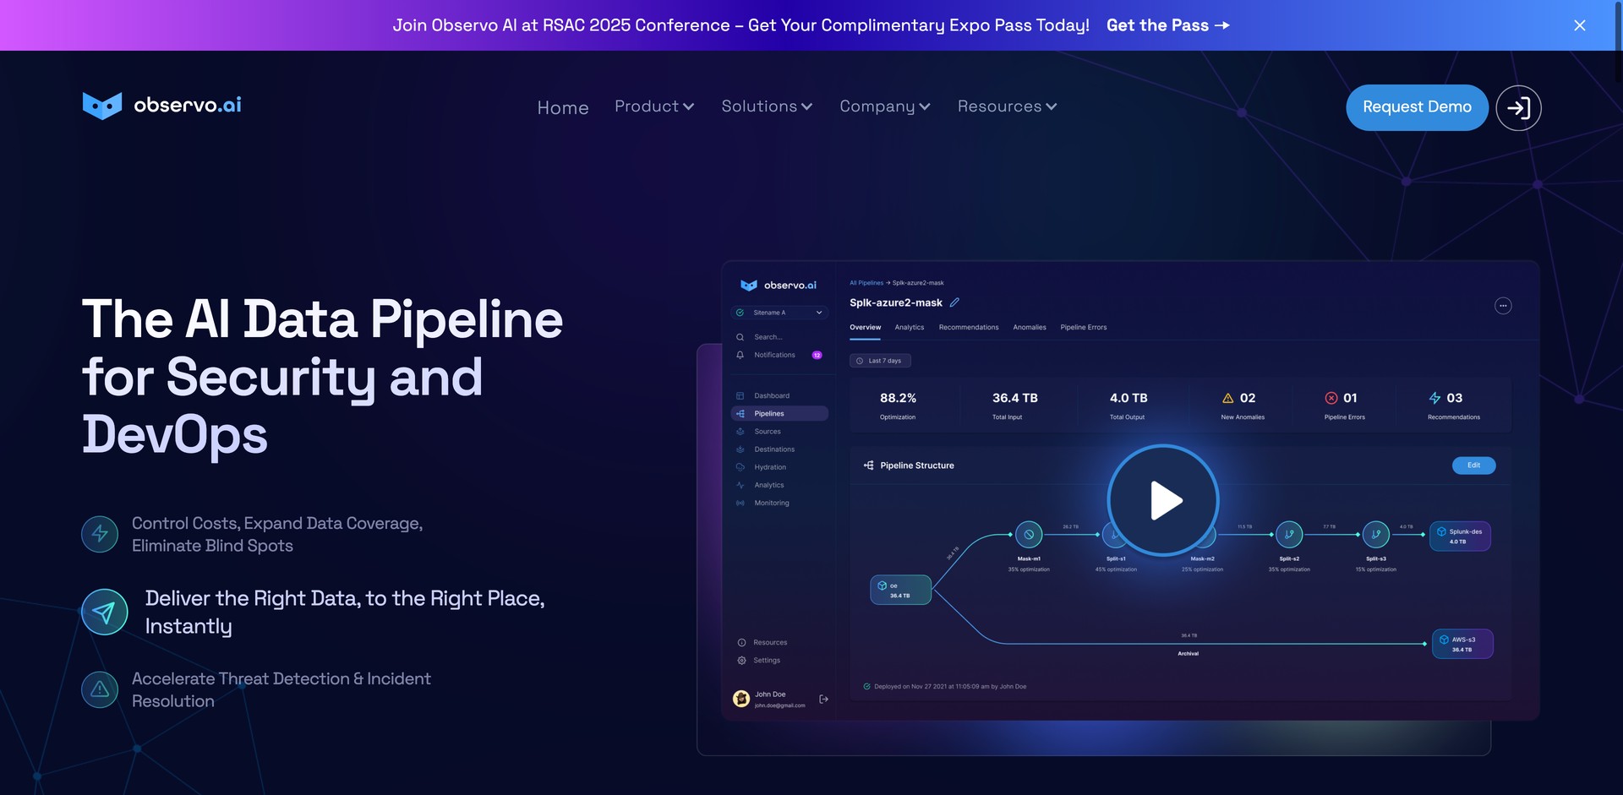Click the Notifications bell icon
This screenshot has width=1623, height=795.
tap(740, 355)
